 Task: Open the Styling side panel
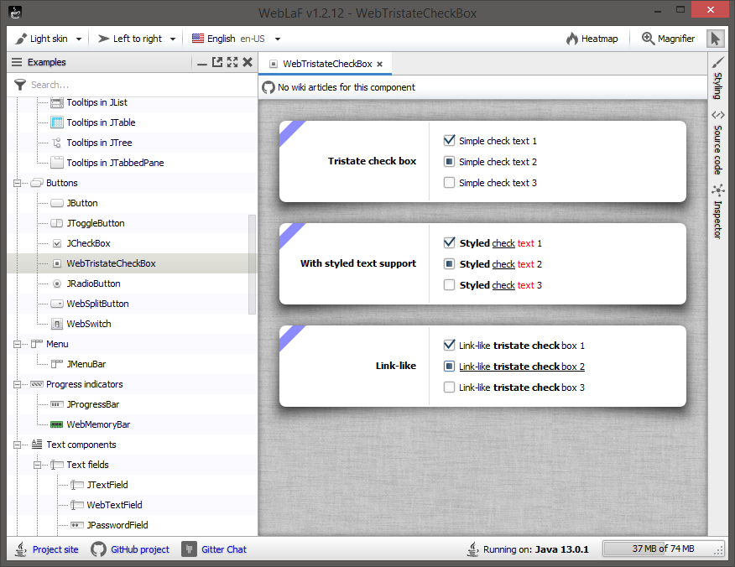tap(717, 78)
